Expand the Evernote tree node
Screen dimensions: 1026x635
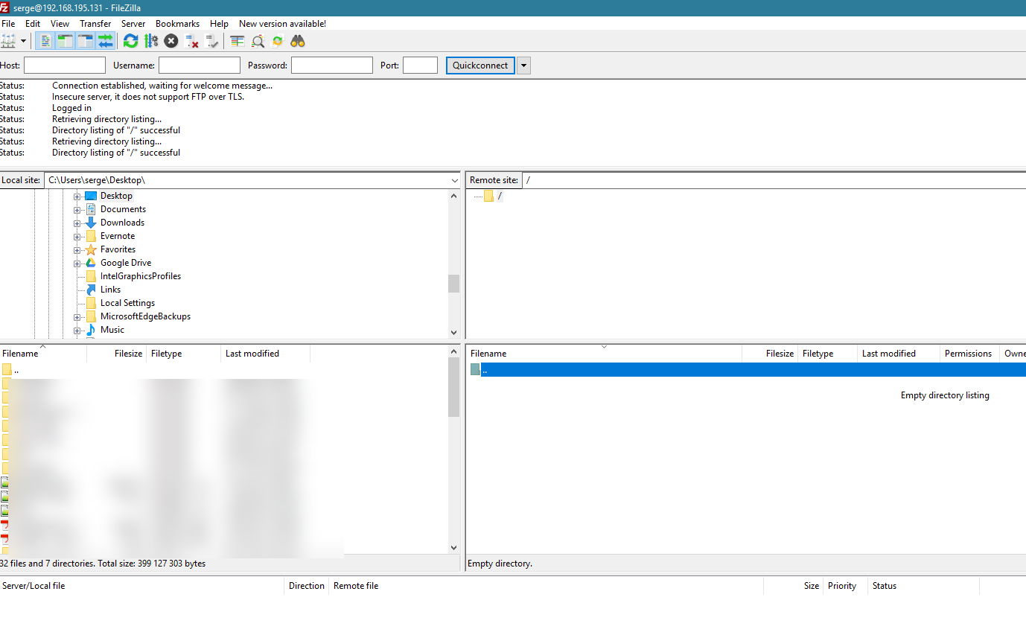click(x=77, y=237)
